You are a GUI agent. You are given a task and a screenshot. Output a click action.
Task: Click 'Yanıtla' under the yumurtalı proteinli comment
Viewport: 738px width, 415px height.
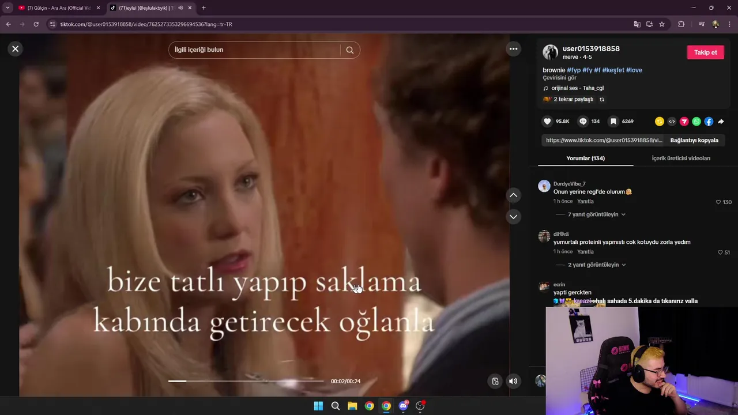[585, 251]
